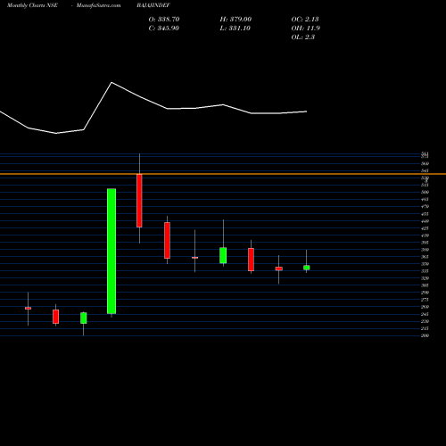446x446 pixels.
Task: Click the open price value "O: 338.70"
Action: pyautogui.click(x=164, y=20)
